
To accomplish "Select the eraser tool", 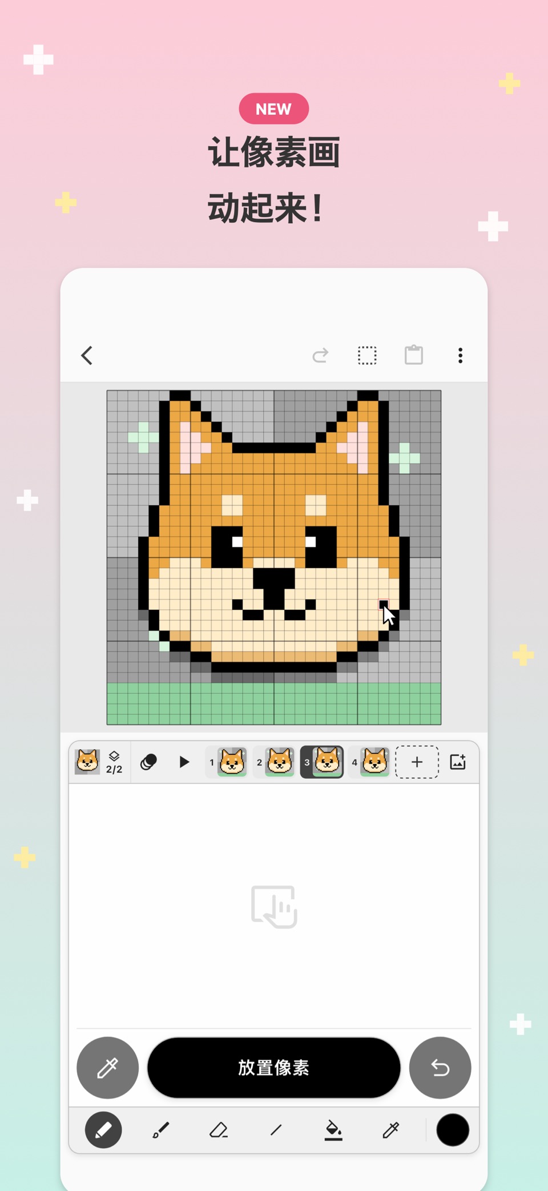I will (219, 1130).
